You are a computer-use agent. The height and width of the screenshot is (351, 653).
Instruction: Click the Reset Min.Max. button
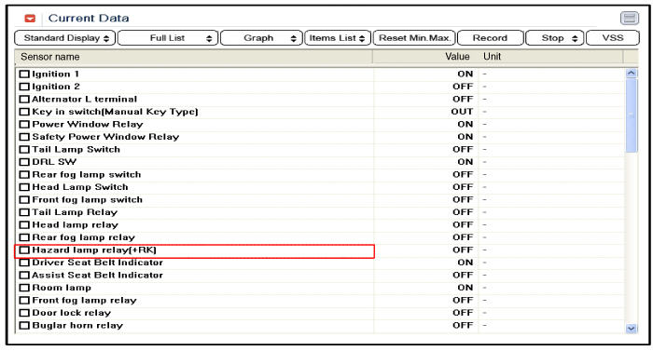(x=414, y=38)
